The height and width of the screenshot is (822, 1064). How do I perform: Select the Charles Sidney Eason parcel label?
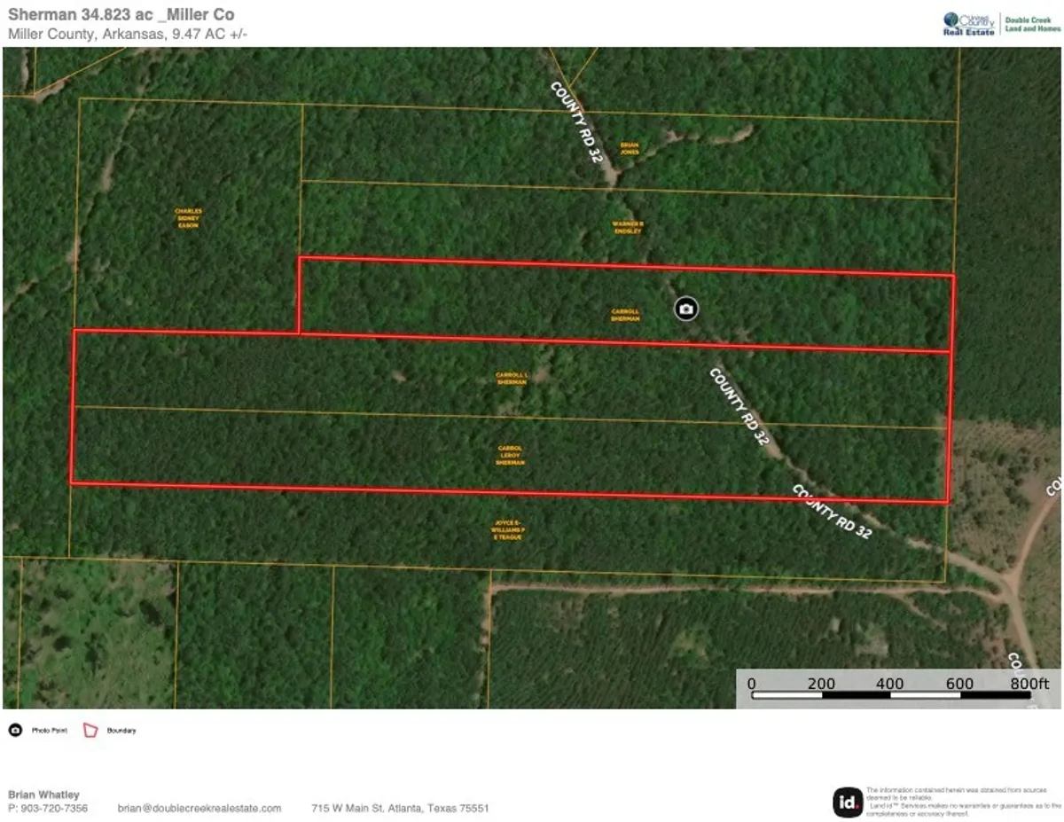point(188,218)
